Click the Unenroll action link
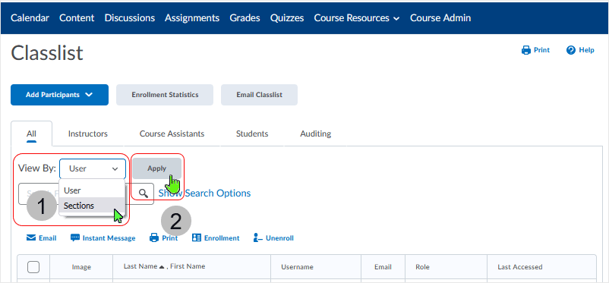The image size is (609, 283). point(279,238)
